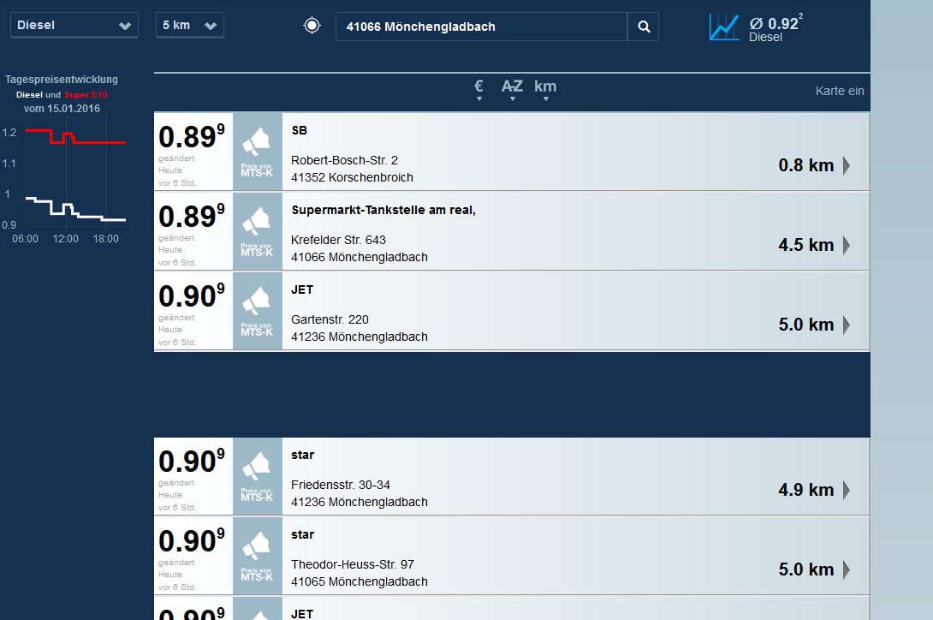
Task: Click the average 0.92 Diesel price
Action: 776,28
